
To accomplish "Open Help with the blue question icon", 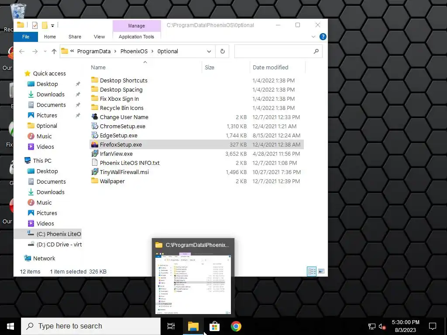I will (x=323, y=37).
